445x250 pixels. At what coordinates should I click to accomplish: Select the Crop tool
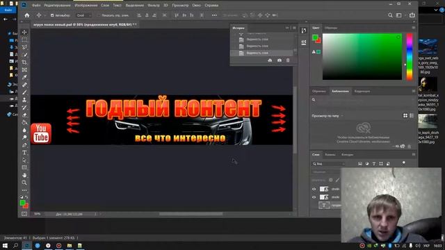[24, 62]
